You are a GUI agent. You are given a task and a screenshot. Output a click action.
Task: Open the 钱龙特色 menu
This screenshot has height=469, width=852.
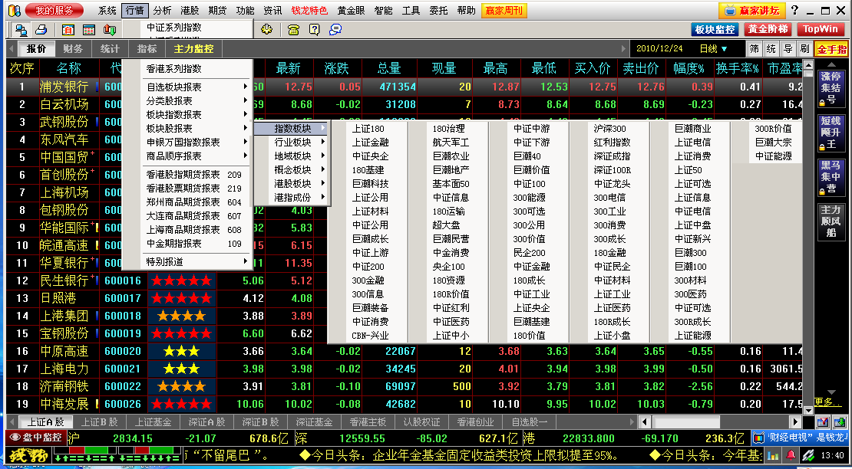pos(309,10)
